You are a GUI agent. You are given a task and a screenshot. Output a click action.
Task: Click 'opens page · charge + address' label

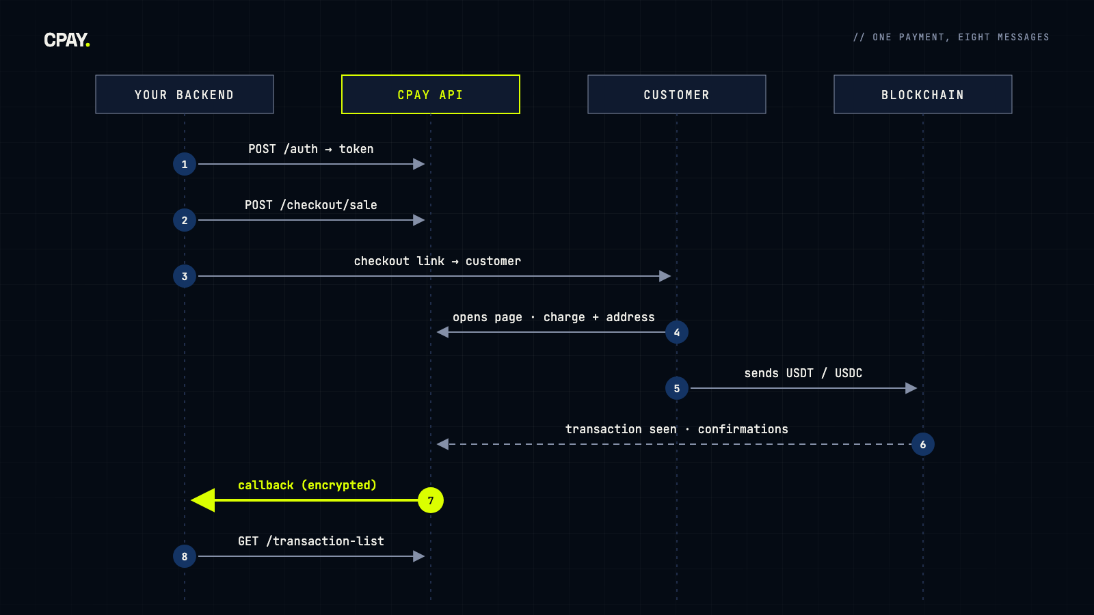(554, 317)
